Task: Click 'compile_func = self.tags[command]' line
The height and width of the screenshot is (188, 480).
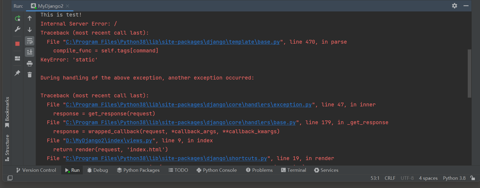Action: coord(106,51)
